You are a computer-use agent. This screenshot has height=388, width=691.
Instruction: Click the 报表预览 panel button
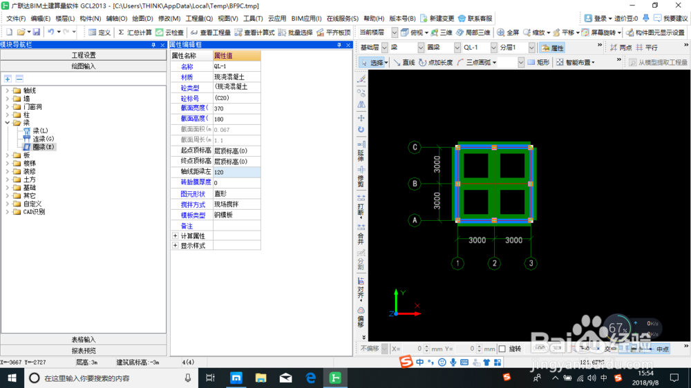coord(84,351)
